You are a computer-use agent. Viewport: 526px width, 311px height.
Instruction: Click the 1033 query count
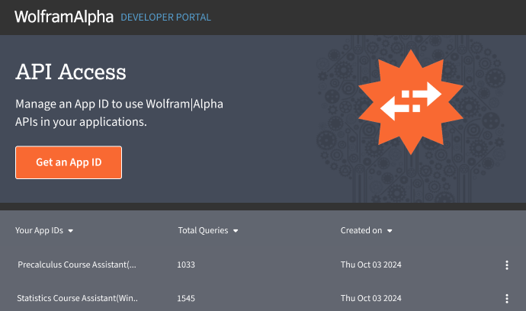(186, 265)
